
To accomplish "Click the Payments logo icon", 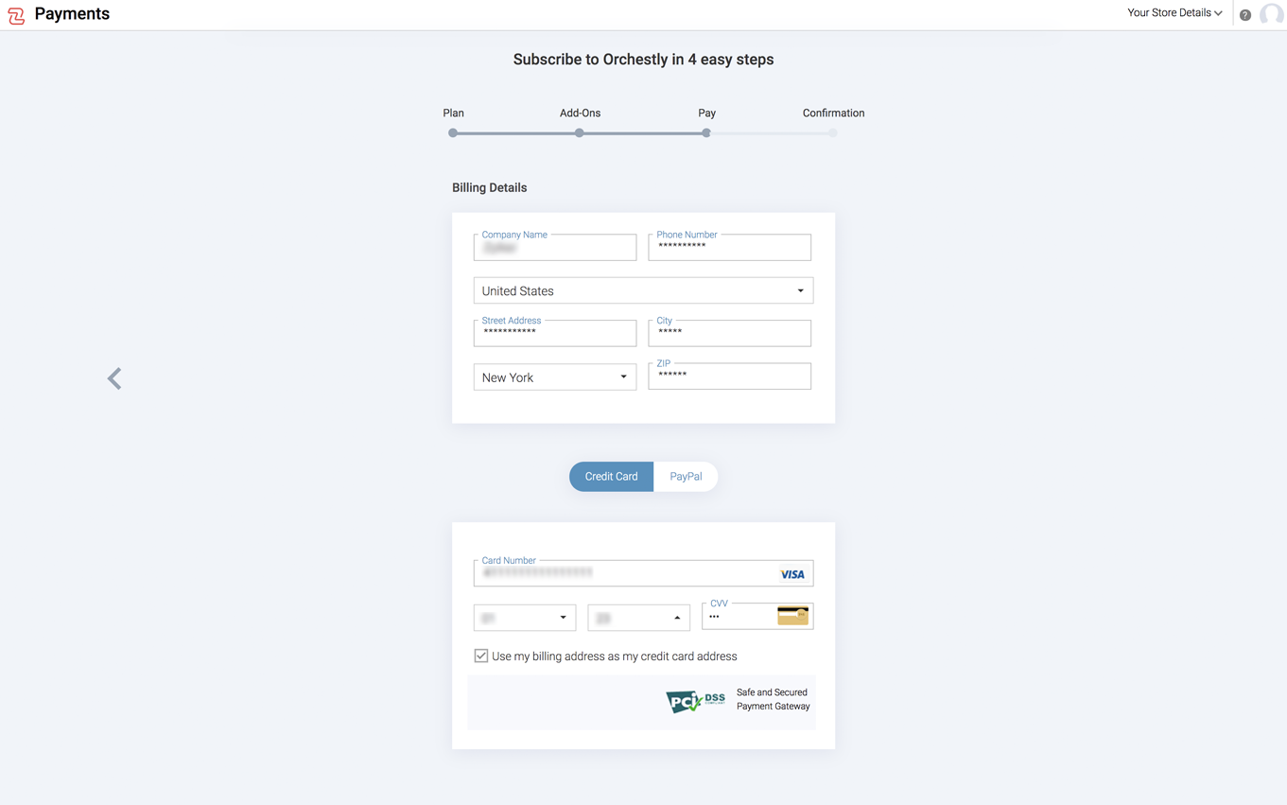I will tap(16, 14).
